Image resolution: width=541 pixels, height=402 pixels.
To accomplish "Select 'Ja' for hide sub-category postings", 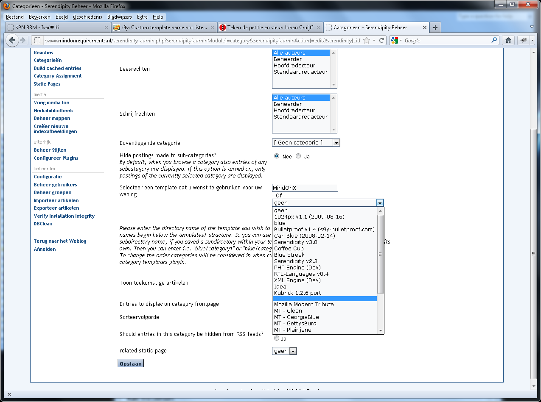I will (x=298, y=156).
